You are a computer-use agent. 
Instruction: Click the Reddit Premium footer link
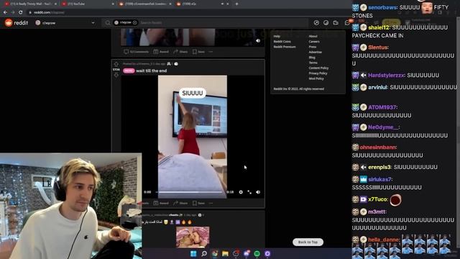285,47
